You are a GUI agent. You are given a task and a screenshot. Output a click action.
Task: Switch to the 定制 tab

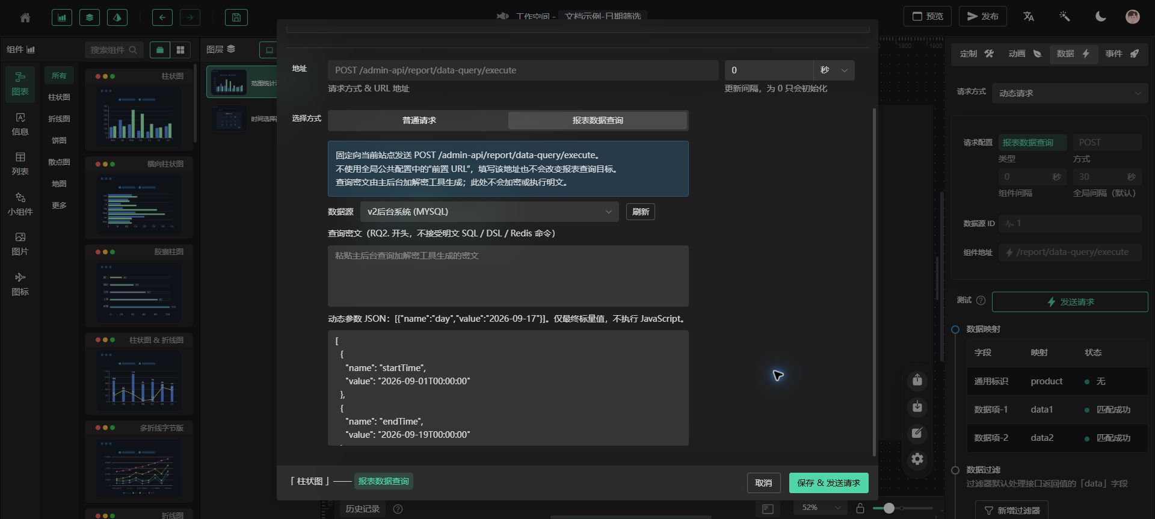[976, 54]
